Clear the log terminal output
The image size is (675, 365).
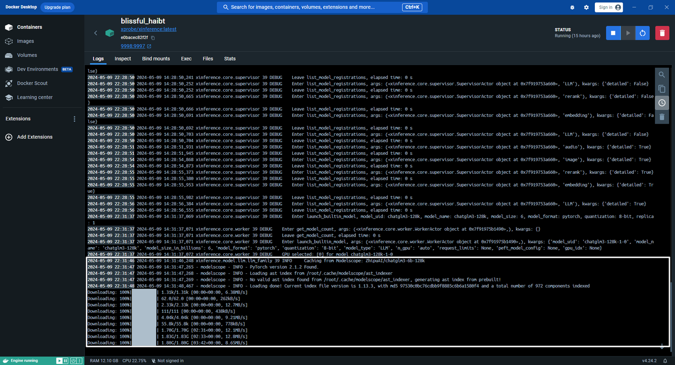tap(662, 117)
